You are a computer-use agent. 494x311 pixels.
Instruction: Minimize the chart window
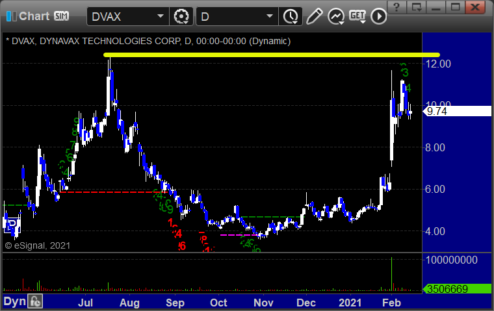pyautogui.click(x=435, y=7)
